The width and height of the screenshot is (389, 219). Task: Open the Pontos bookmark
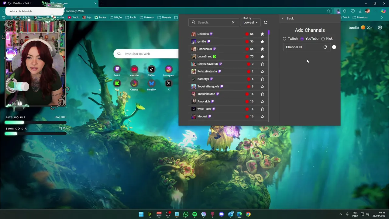[100, 17]
